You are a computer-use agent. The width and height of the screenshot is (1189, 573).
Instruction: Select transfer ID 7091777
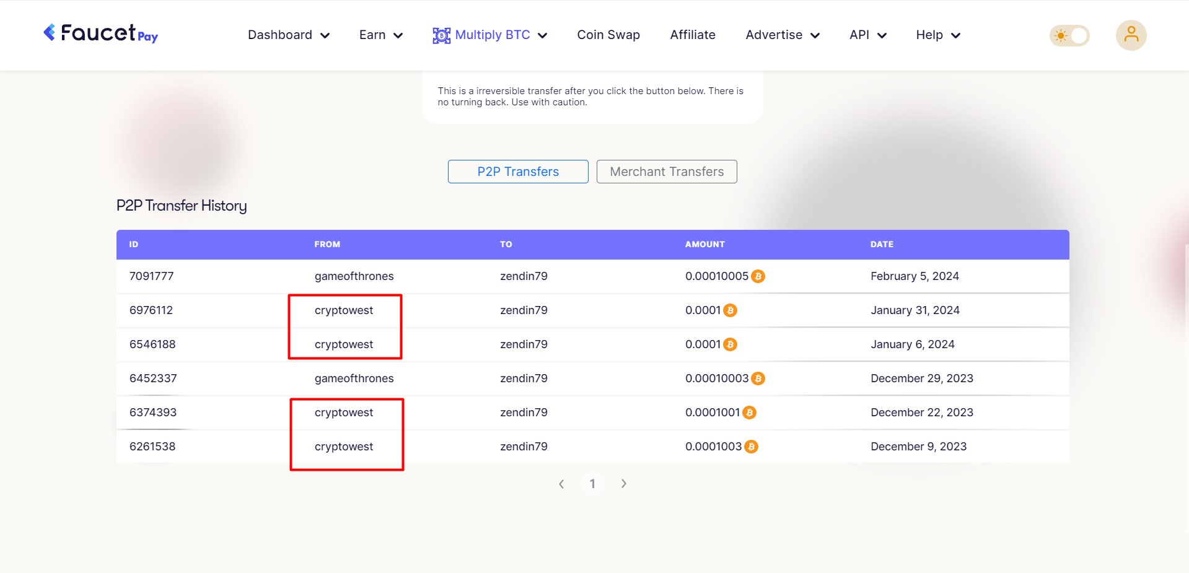151,276
